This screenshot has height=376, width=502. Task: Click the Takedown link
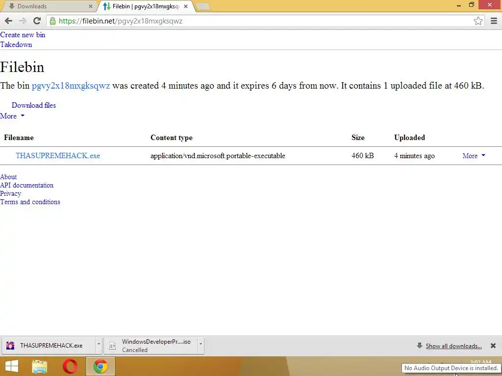coord(16,45)
